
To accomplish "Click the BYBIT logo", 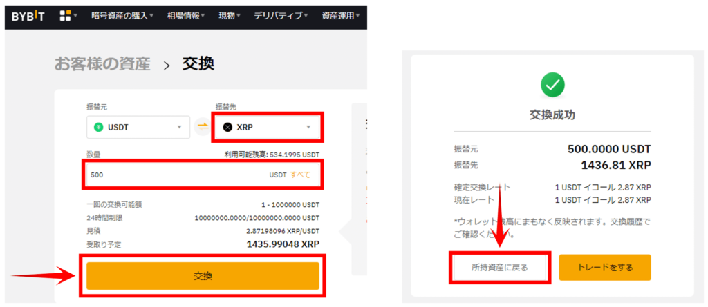I will [x=28, y=17].
